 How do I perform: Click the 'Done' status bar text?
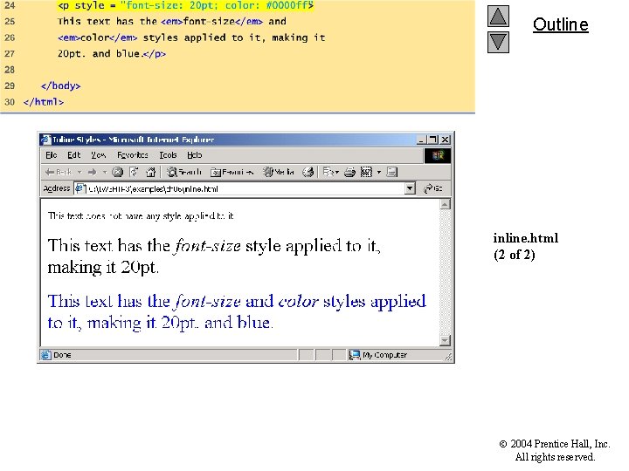coord(62,355)
